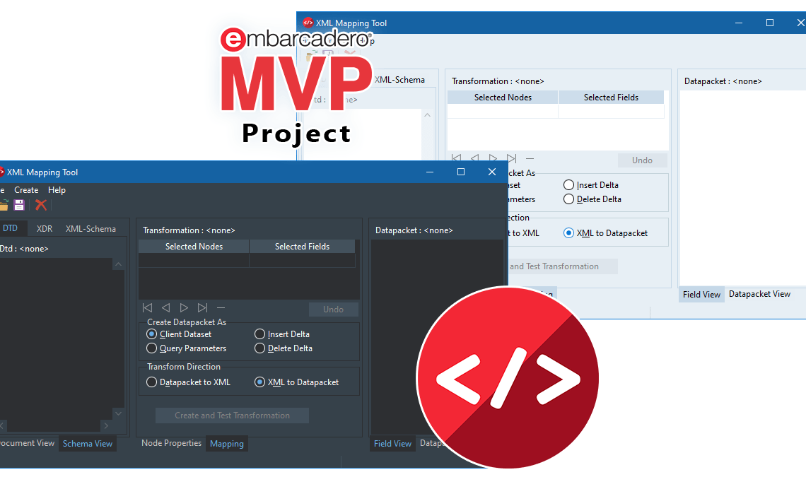
Task: Click the minus delete icon in dark navigator
Action: 221,308
